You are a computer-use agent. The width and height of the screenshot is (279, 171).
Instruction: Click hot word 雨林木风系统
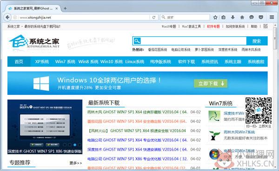251,50
